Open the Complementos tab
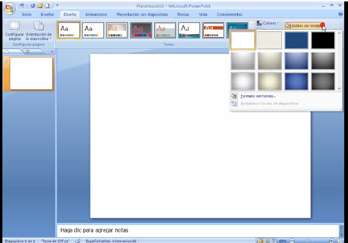The image size is (348, 243). click(230, 14)
